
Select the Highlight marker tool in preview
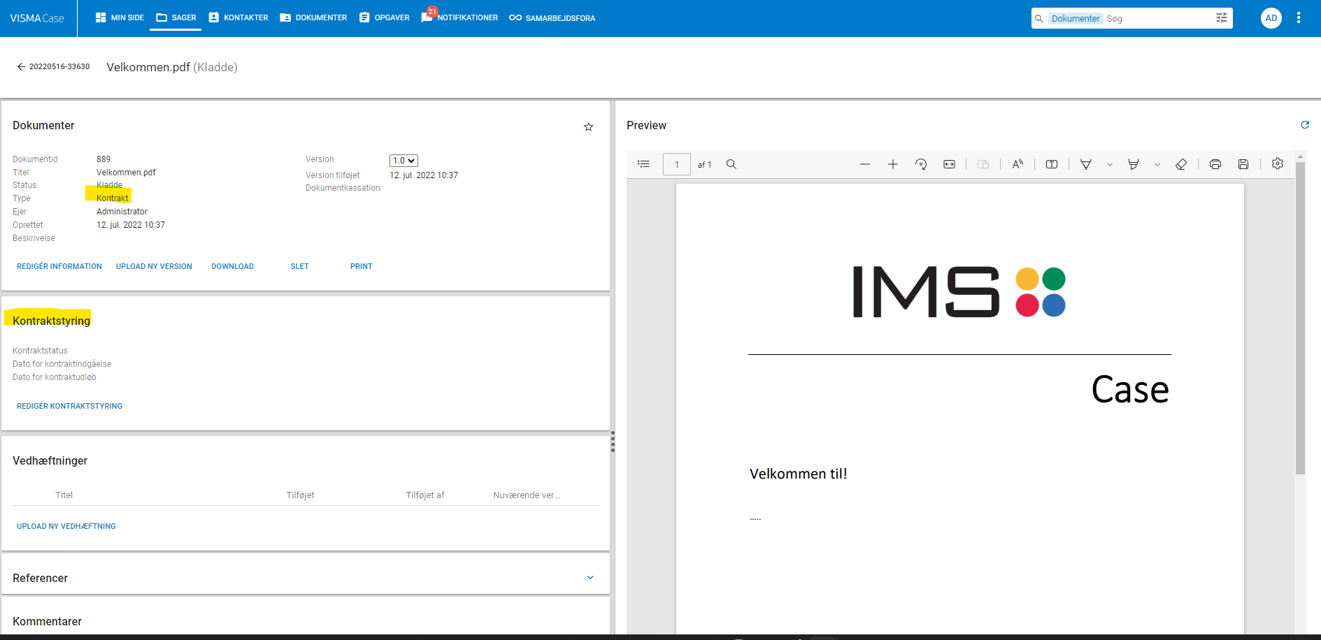(x=1134, y=164)
